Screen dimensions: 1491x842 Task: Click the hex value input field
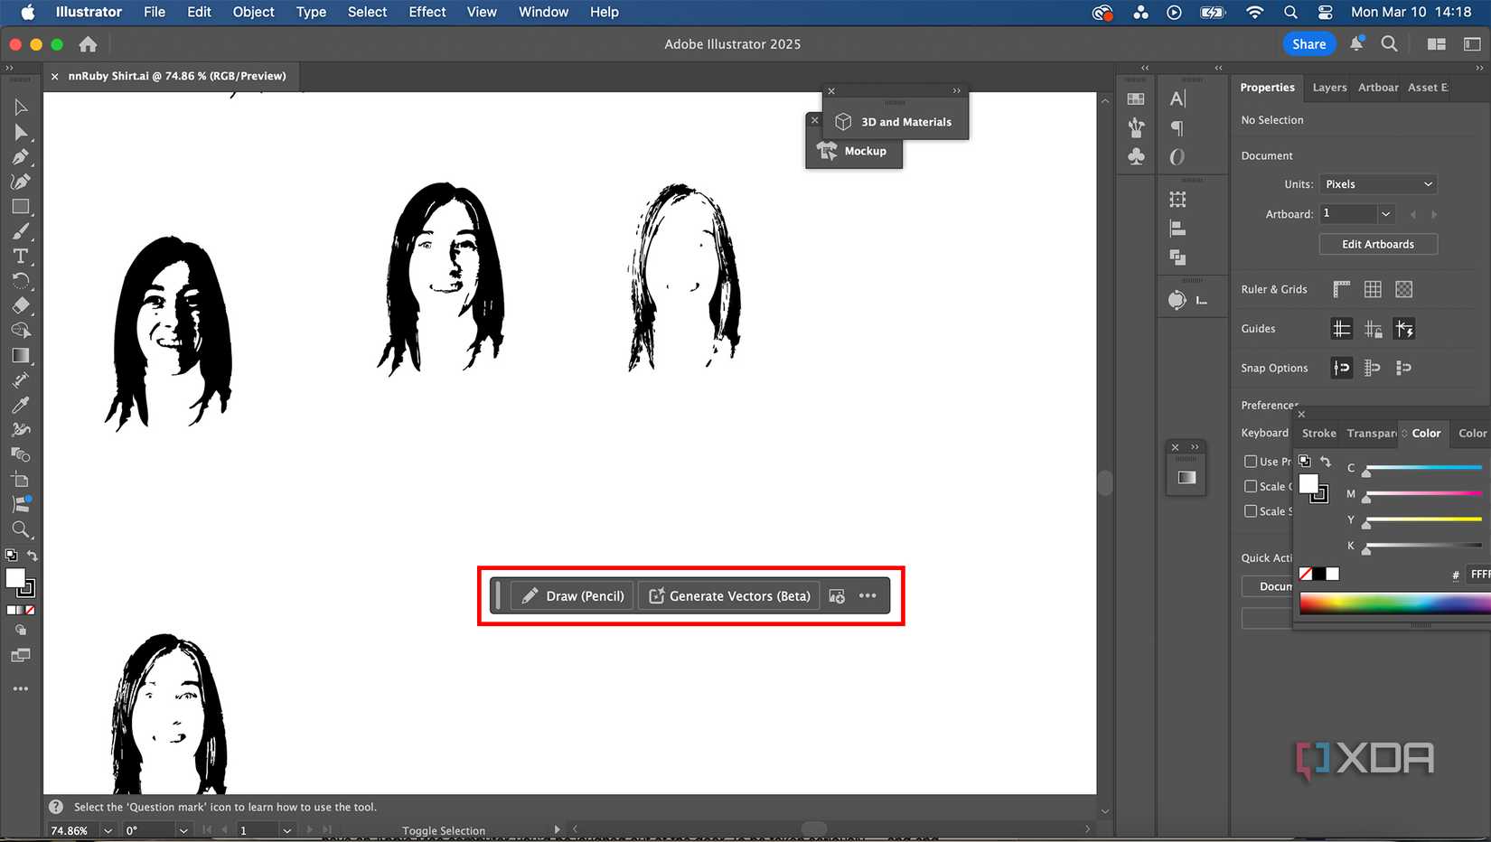(1479, 575)
